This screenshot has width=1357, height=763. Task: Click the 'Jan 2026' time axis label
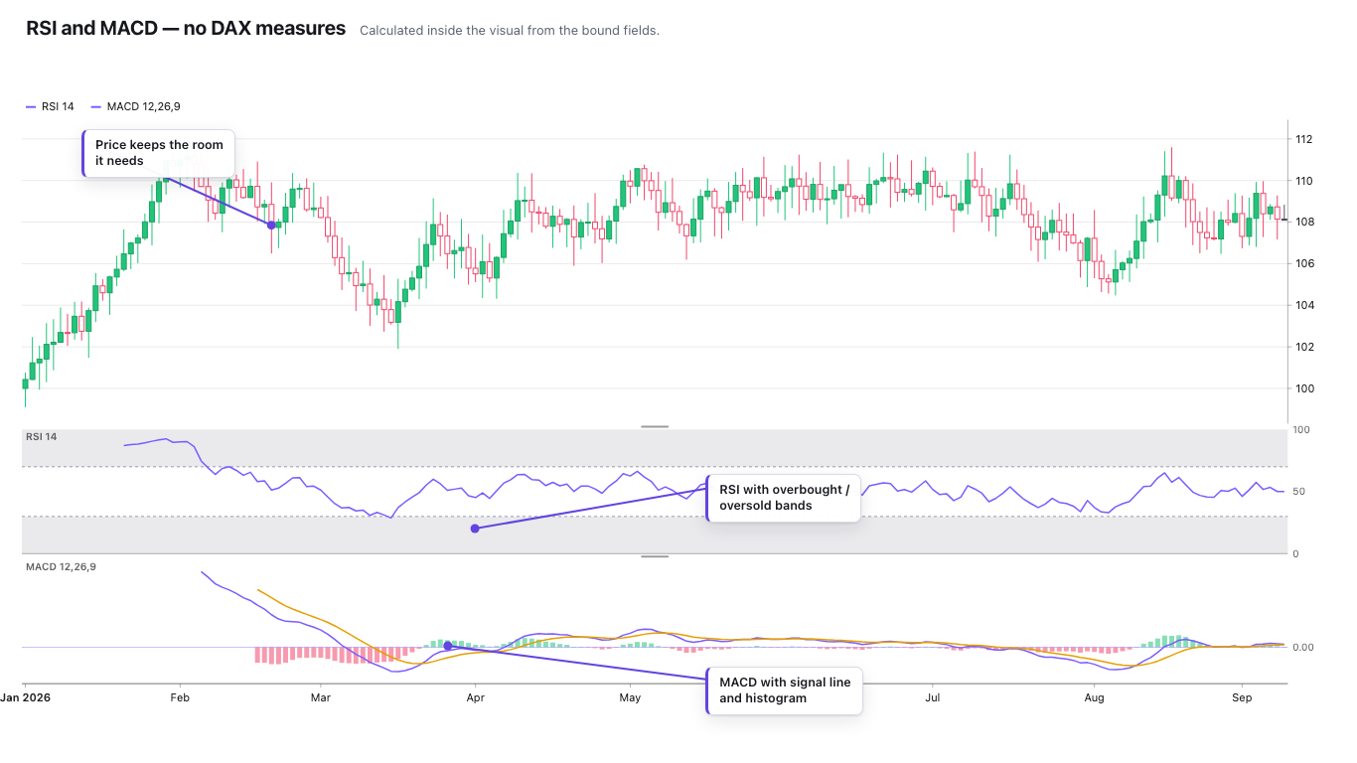pyautogui.click(x=26, y=697)
